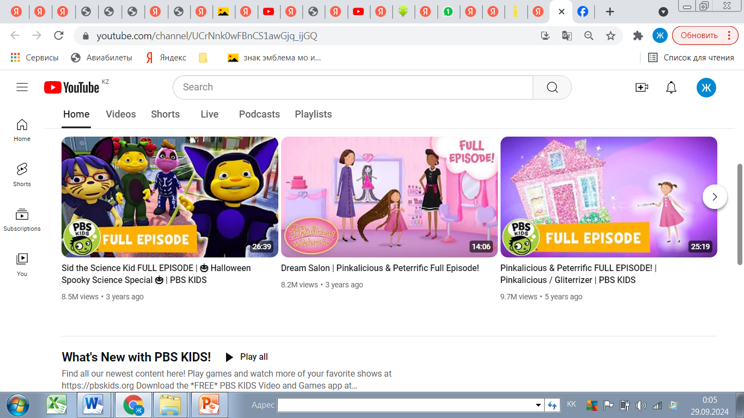Open the What's New with PBS KIDS! heading

pyautogui.click(x=136, y=357)
